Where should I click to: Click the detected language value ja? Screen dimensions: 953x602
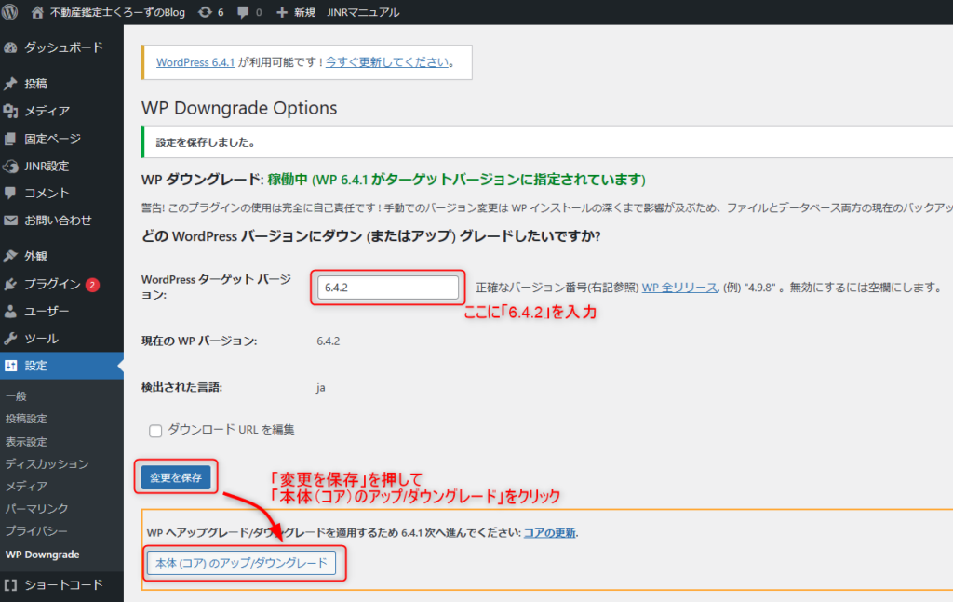pos(321,388)
